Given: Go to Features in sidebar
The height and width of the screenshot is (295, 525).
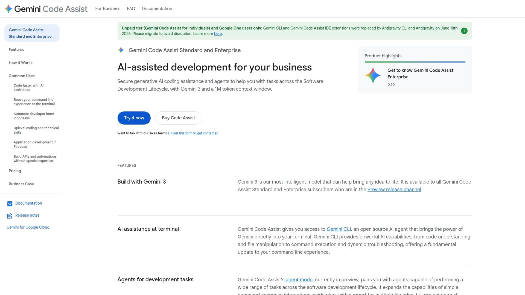Looking at the screenshot, I should [16, 49].
